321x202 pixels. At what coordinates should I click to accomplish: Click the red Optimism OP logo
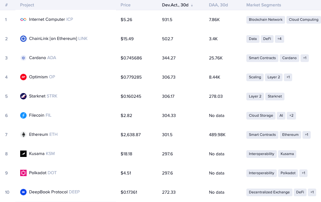click(23, 77)
